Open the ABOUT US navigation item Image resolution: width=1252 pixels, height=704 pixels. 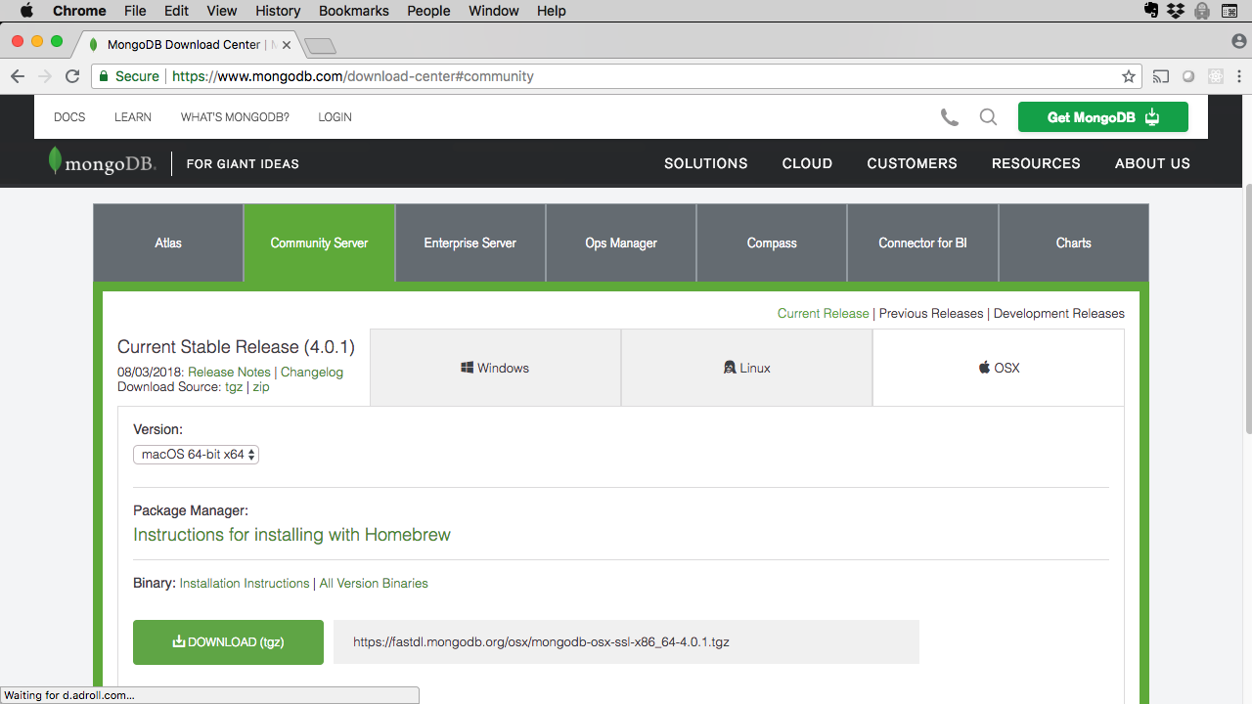(1152, 163)
